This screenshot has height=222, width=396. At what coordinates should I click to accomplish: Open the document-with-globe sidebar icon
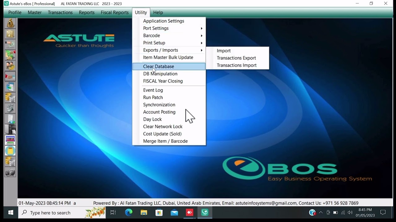10,119
